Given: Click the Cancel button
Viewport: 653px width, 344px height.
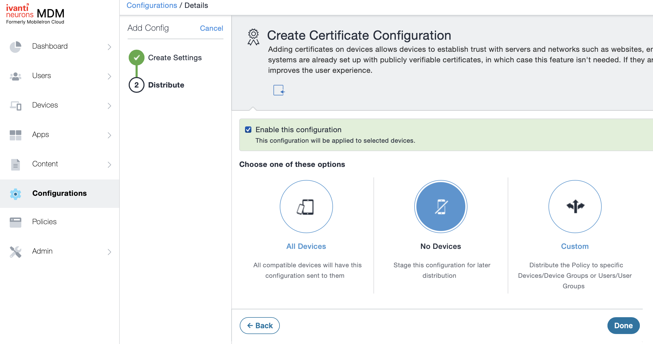Looking at the screenshot, I should pyautogui.click(x=212, y=28).
